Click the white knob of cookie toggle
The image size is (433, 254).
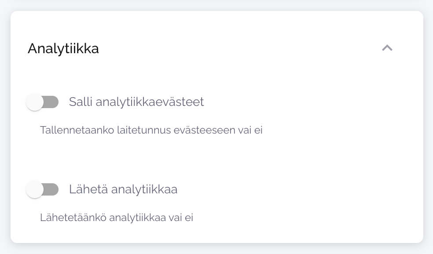pyautogui.click(x=35, y=102)
